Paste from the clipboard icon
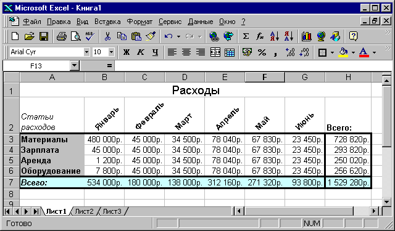 pyautogui.click(x=136, y=36)
